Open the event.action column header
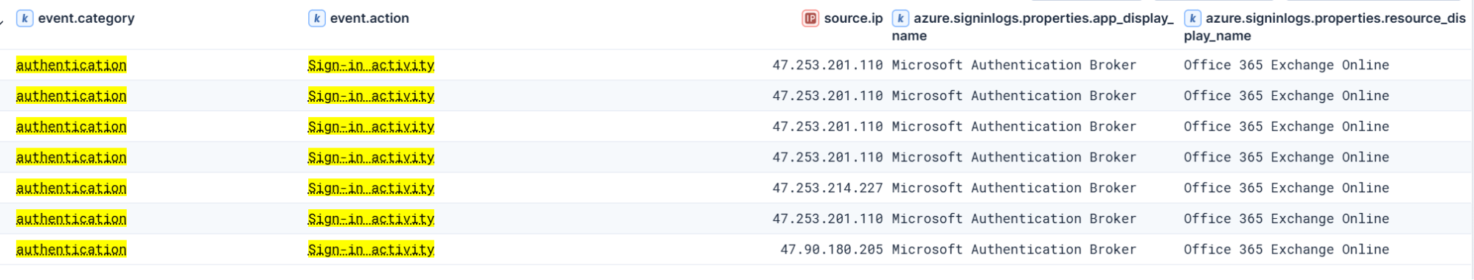 (369, 18)
